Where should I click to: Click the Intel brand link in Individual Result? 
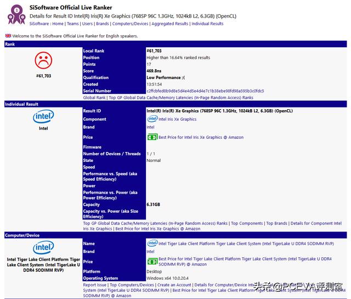150,127
